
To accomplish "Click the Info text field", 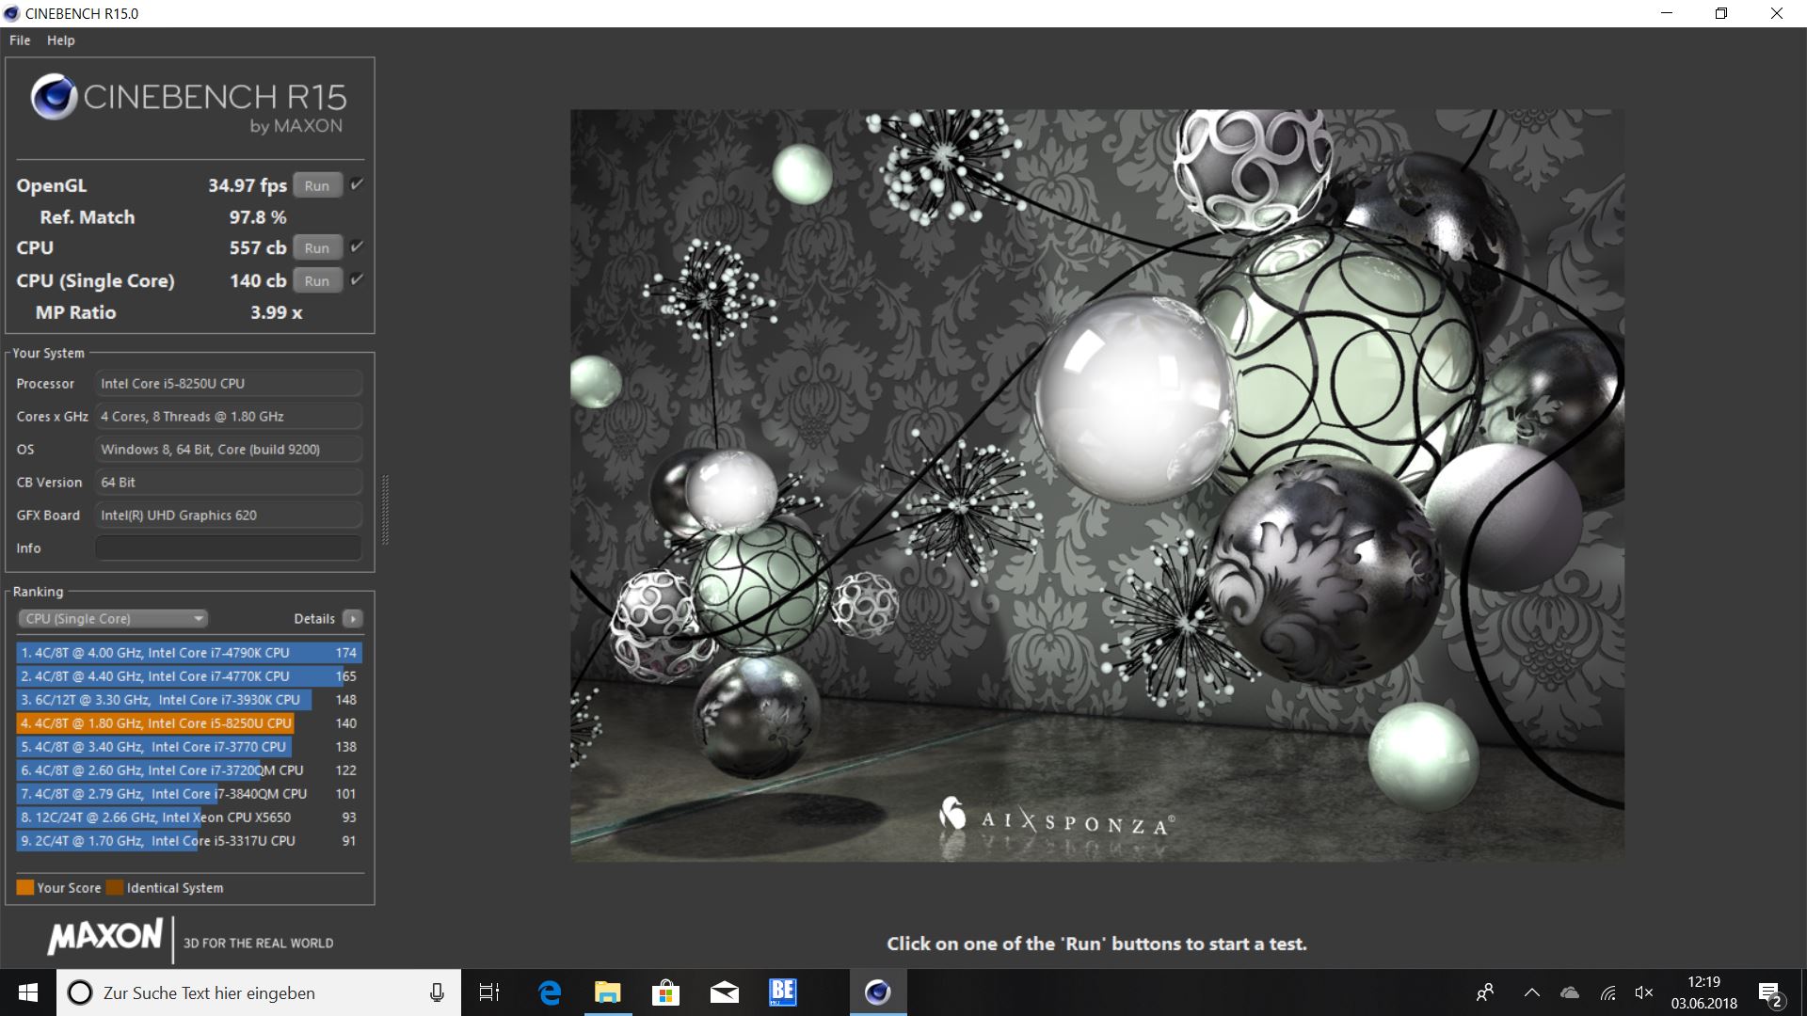I will [x=229, y=548].
